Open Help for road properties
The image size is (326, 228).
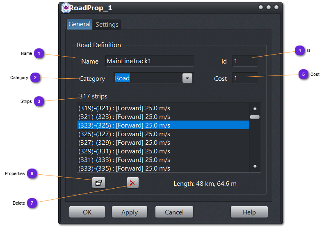[x=249, y=212]
